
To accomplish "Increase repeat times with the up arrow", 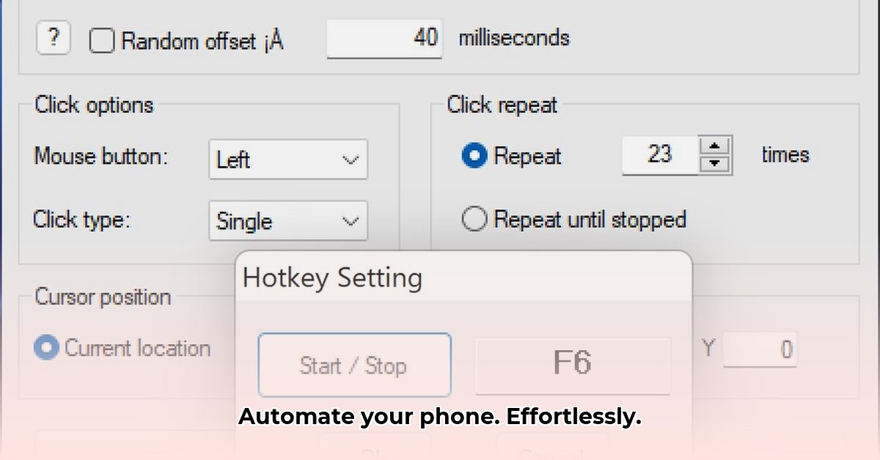I will pos(715,146).
